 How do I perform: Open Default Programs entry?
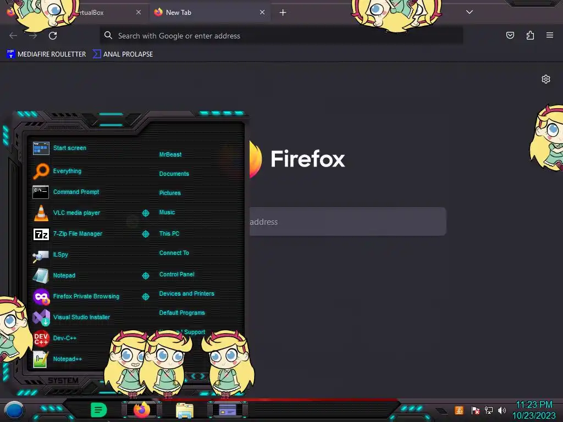(182, 313)
